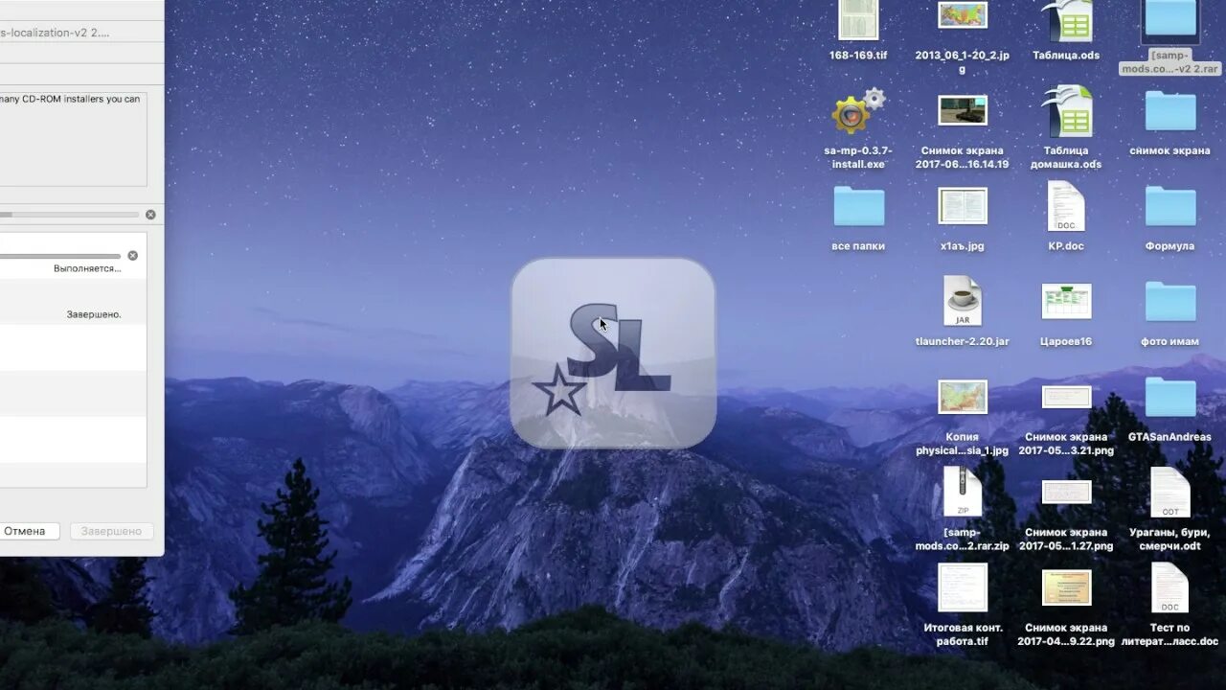Open the samp-mods rar.zip archive icon
The image size is (1226, 690).
[963, 492]
